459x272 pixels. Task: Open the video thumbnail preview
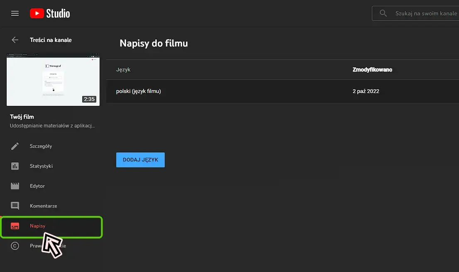click(x=53, y=80)
